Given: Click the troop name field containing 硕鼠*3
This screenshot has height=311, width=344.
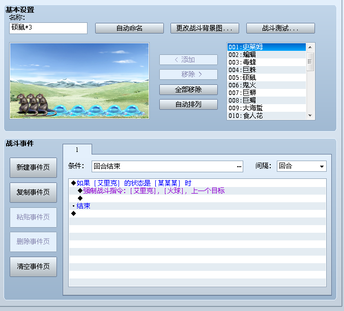Looking at the screenshot, I should (48, 28).
